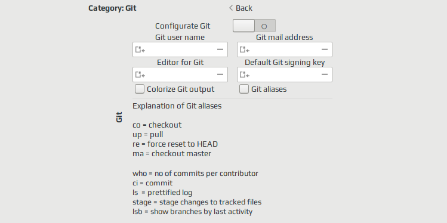
Task: Click the vertical Git section label
Action: (119, 117)
